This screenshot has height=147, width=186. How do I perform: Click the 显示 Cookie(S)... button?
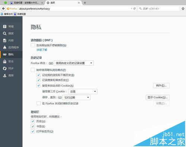(158, 98)
